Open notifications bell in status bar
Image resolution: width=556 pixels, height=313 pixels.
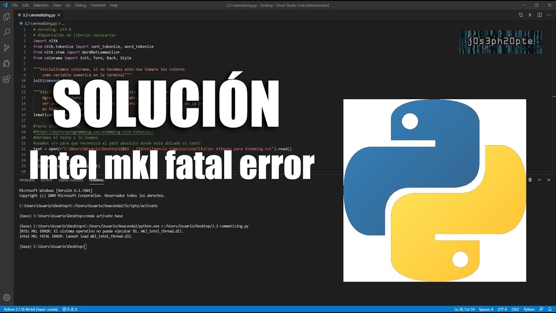[550, 310]
